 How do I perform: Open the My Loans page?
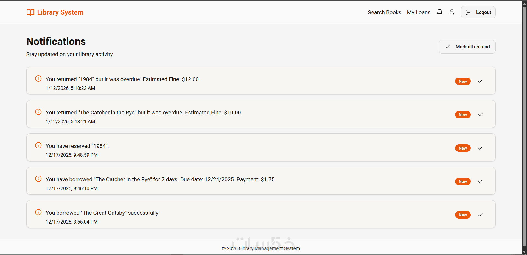pyautogui.click(x=419, y=12)
